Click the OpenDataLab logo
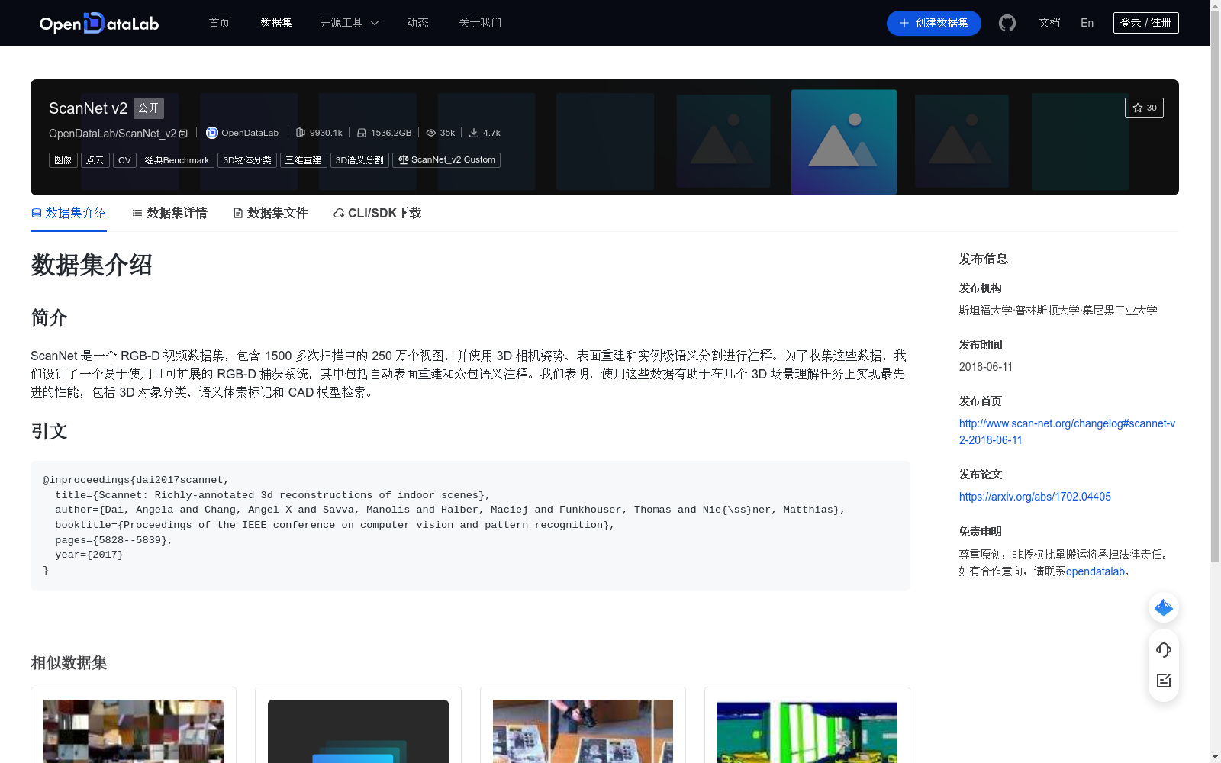This screenshot has width=1221, height=763. click(99, 23)
